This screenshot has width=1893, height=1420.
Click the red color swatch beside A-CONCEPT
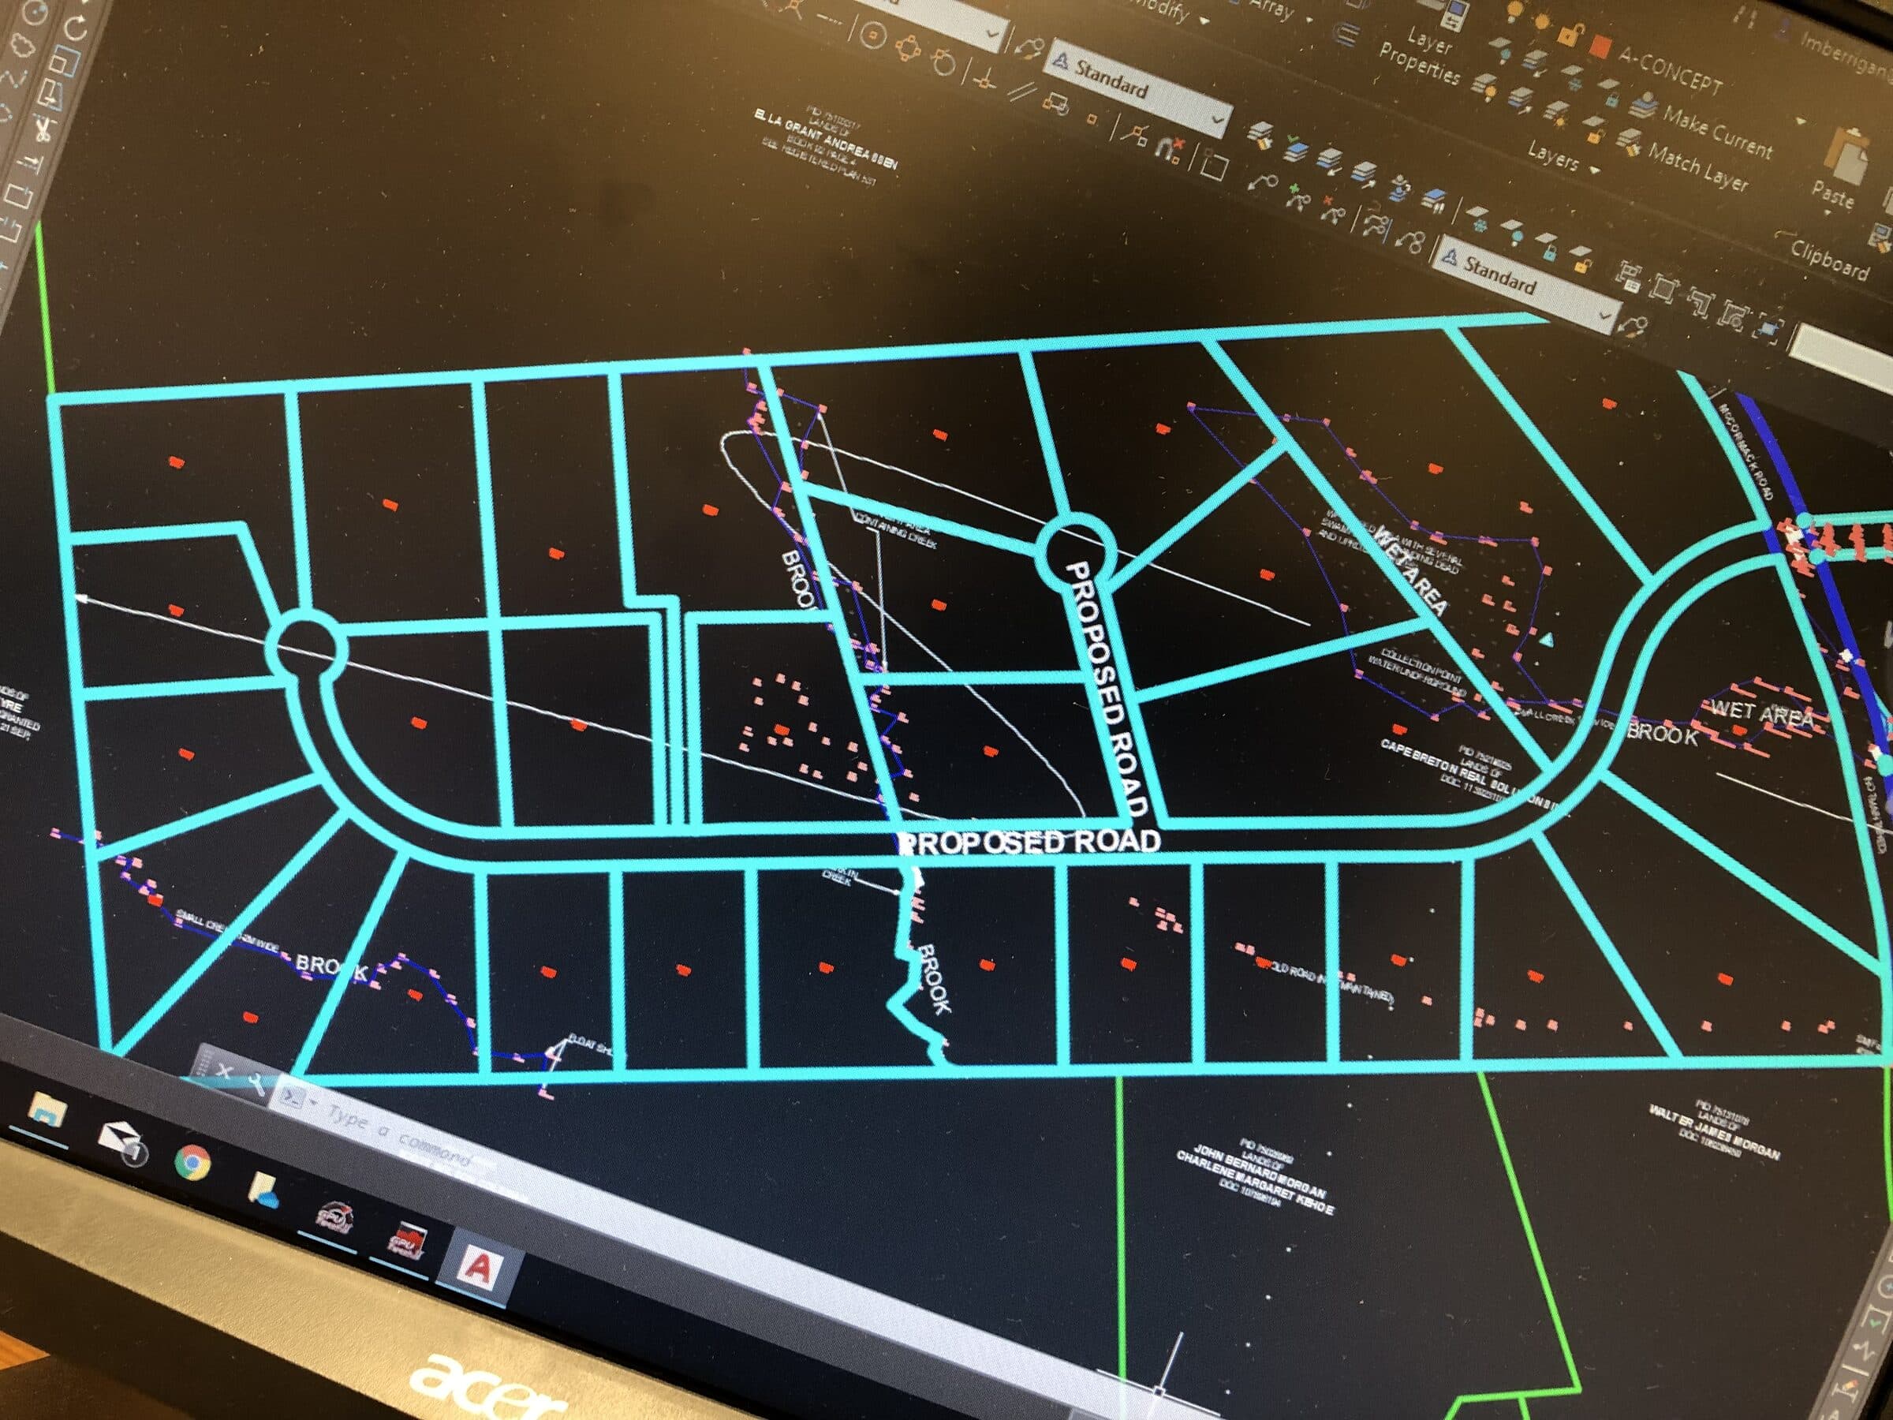tap(1600, 46)
